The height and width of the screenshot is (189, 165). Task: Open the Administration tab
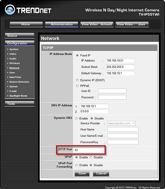[62, 24]
